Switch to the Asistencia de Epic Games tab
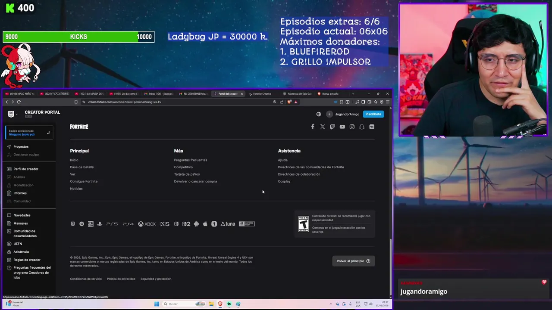 [x=297, y=93]
